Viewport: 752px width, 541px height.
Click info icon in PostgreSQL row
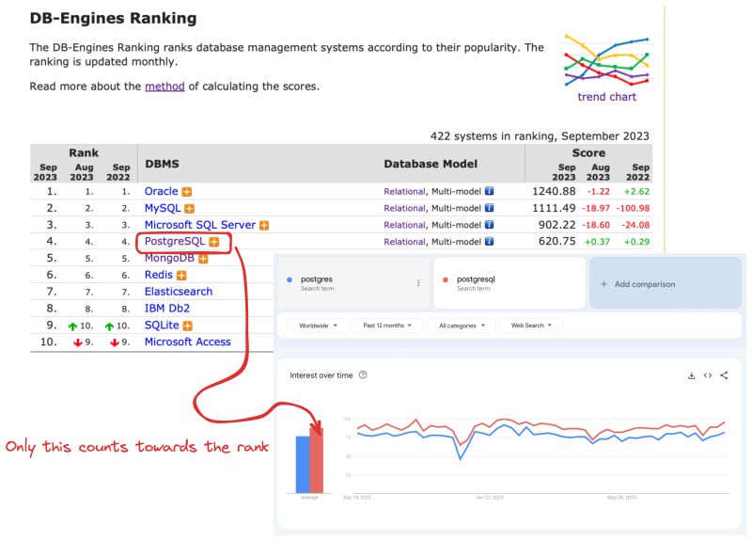[x=489, y=242]
